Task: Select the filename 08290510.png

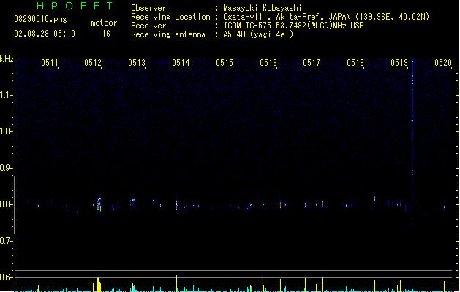Action: click(40, 20)
